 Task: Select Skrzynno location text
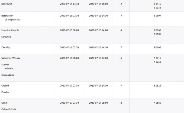pyautogui.click(x=6, y=37)
